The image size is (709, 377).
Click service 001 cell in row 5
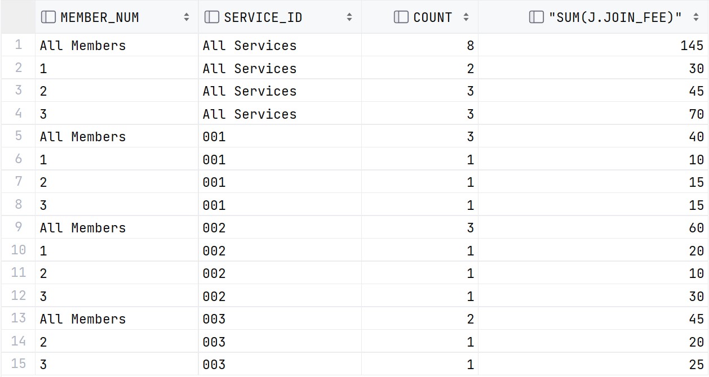pos(280,136)
